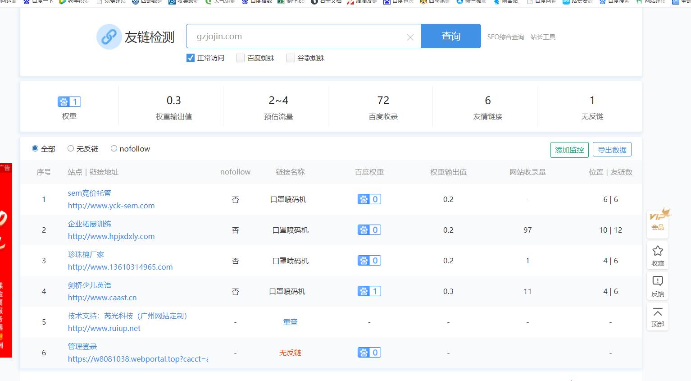Click the 位置 | 友链数 column header
The width and height of the screenshot is (691, 381).
(610, 172)
